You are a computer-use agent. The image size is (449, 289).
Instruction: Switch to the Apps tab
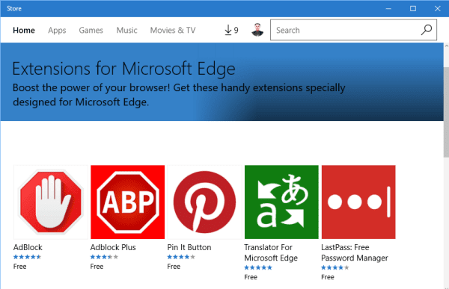(x=57, y=30)
